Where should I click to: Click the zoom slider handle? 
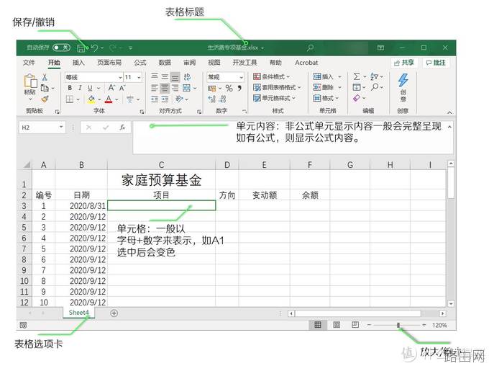click(398, 326)
